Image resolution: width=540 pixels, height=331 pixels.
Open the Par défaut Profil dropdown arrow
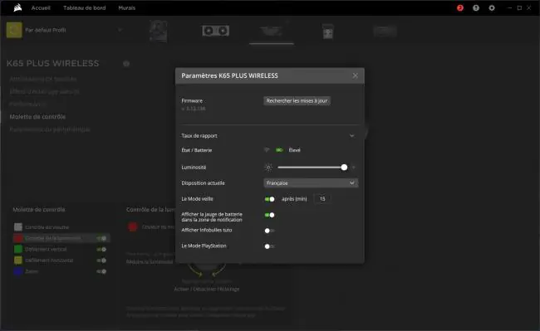pyautogui.click(x=120, y=30)
